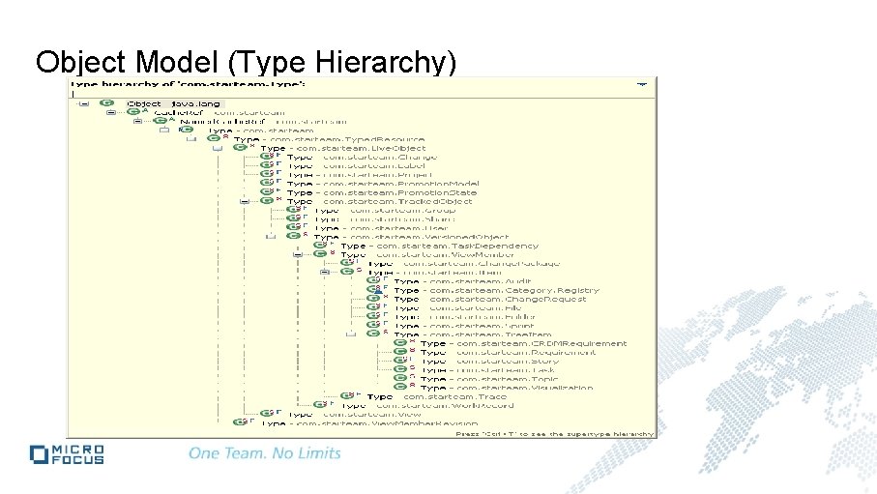
Task: Select the class icon of com.starteam.TaskDependency
Action: (320, 245)
